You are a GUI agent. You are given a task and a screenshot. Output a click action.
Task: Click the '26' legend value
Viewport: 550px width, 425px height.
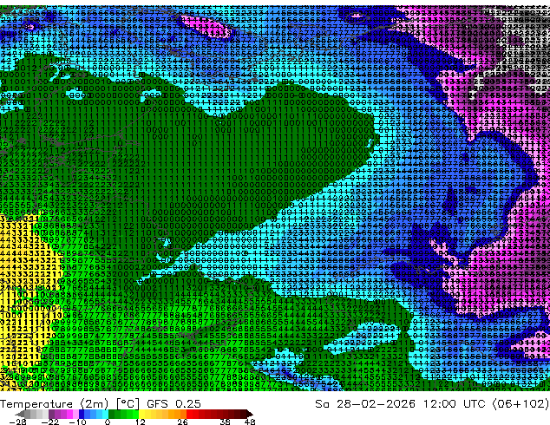coord(182,422)
